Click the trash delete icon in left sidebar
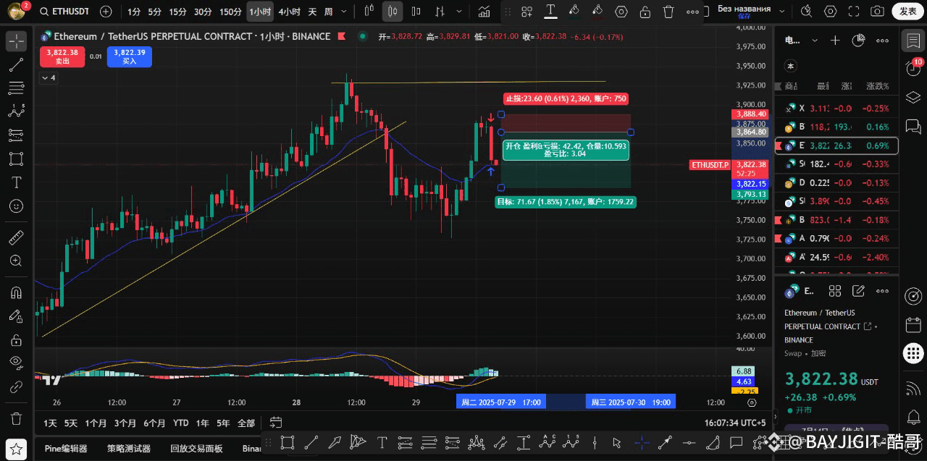The width and height of the screenshot is (927, 461). 16,418
